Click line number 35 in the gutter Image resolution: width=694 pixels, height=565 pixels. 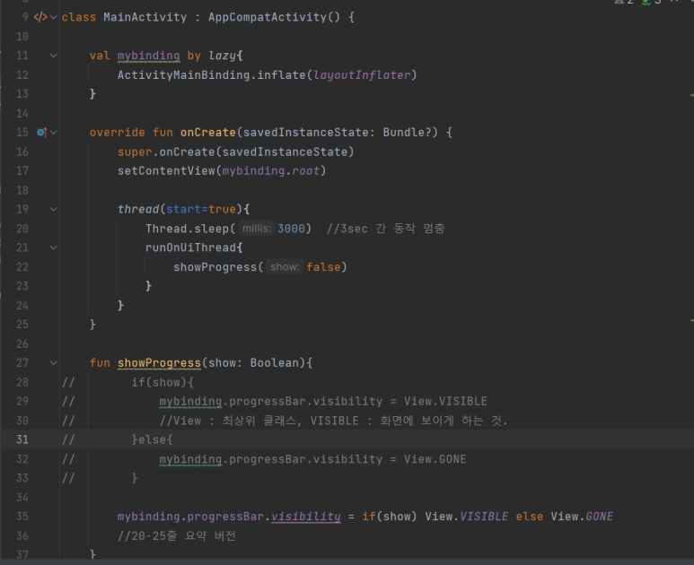(x=22, y=517)
